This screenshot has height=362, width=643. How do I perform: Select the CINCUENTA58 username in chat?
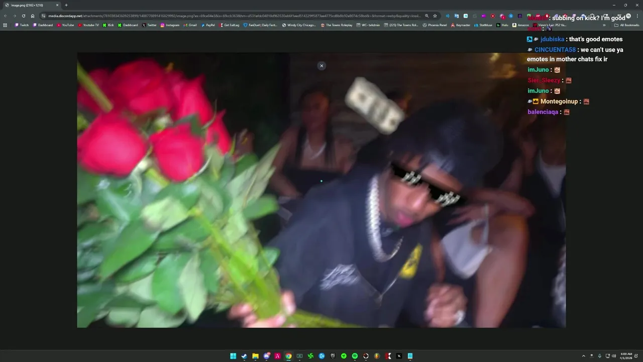pos(555,50)
